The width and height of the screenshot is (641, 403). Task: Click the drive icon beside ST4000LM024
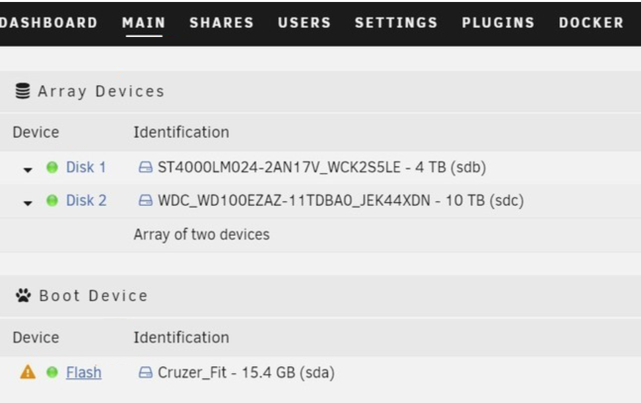(x=145, y=168)
